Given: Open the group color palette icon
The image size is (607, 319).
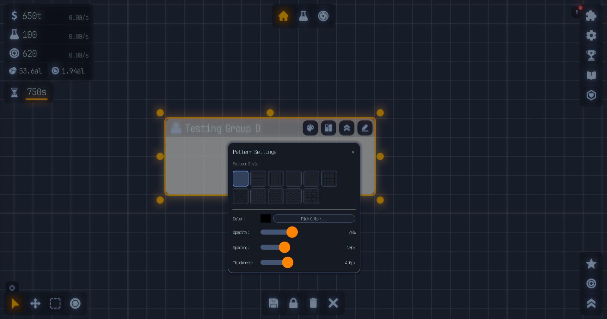Looking at the screenshot, I should 310,128.
